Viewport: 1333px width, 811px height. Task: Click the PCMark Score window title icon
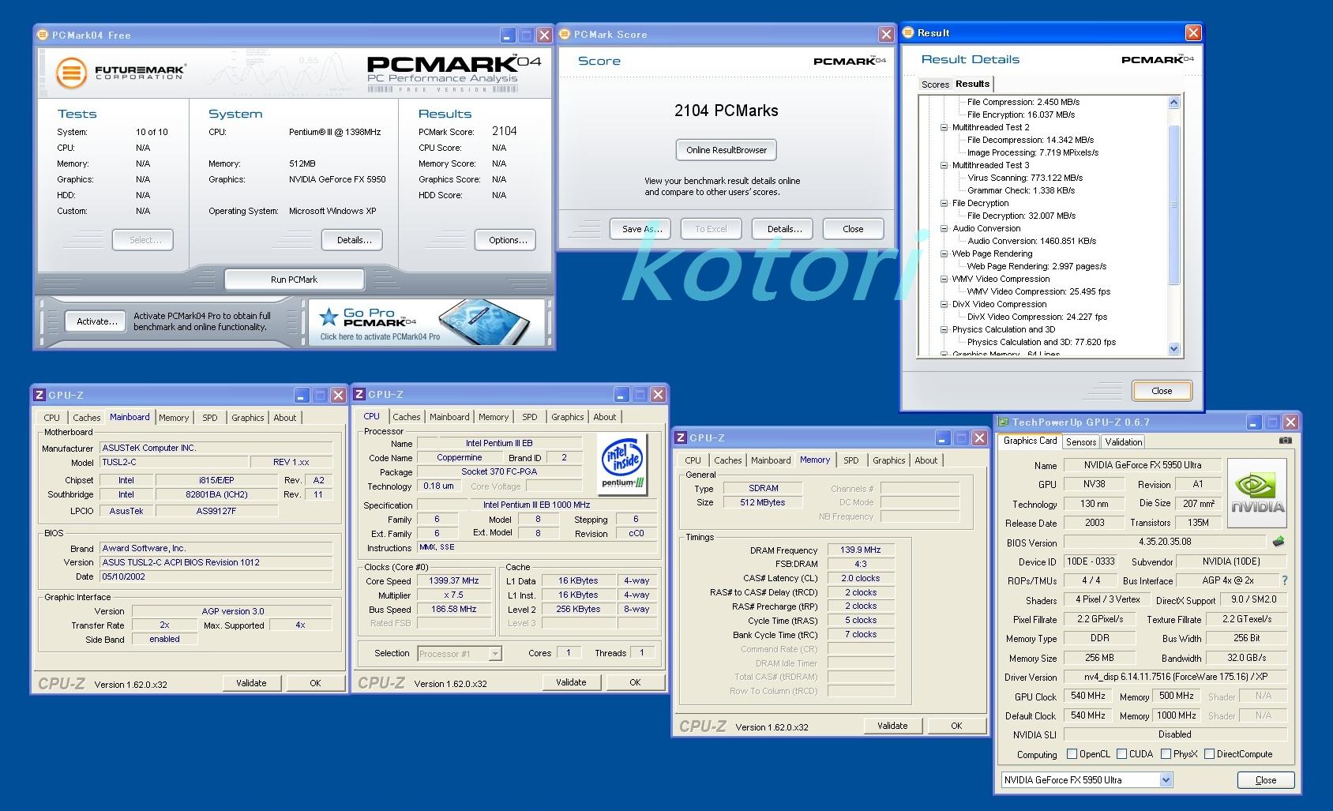coord(565,35)
